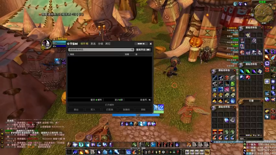Click the red question mark macro labeled 3
Viewport: 276px width, 155px height.
point(171,144)
